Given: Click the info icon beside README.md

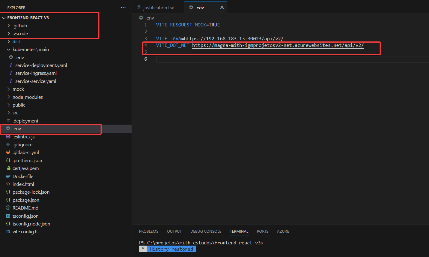Looking at the screenshot, I should [8, 208].
